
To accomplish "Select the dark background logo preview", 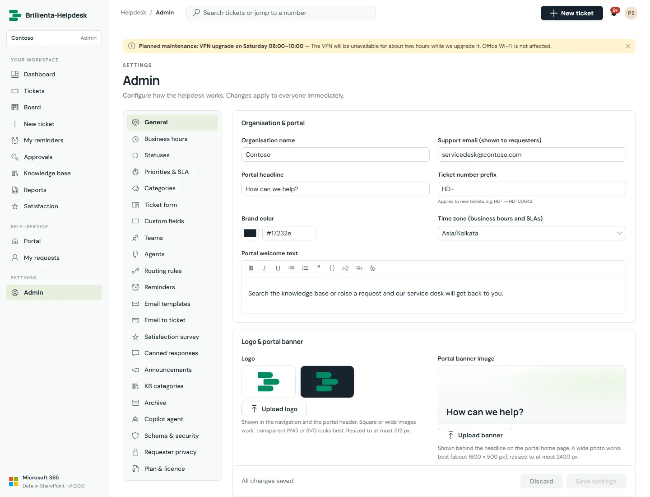I will [327, 382].
